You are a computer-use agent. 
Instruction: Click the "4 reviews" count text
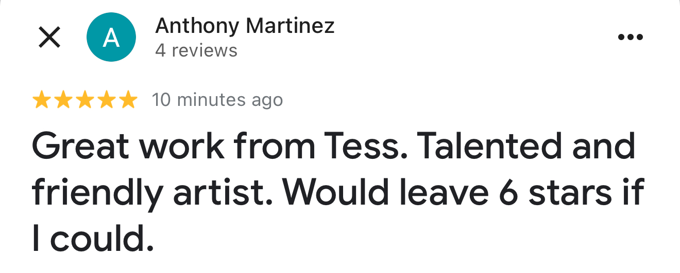(x=196, y=51)
